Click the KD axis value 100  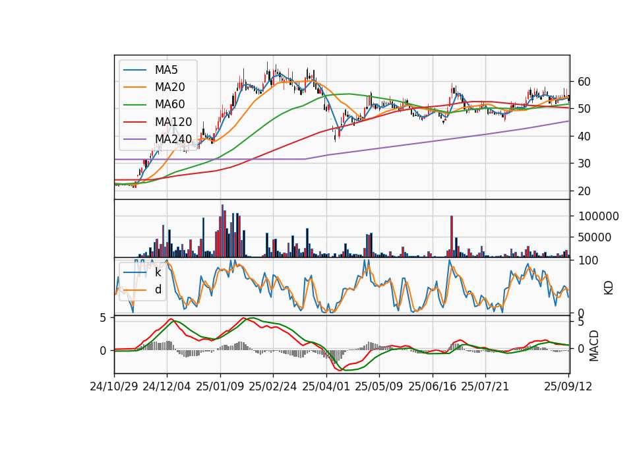click(x=588, y=260)
